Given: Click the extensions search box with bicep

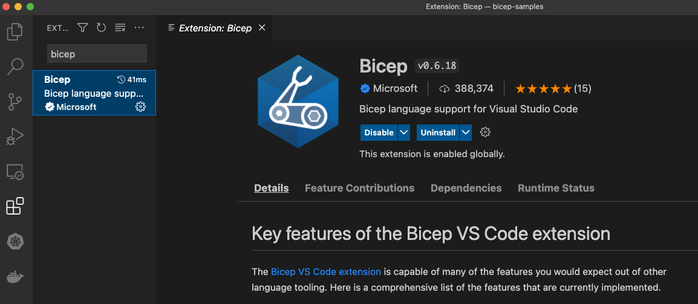Looking at the screenshot, I should 97,54.
